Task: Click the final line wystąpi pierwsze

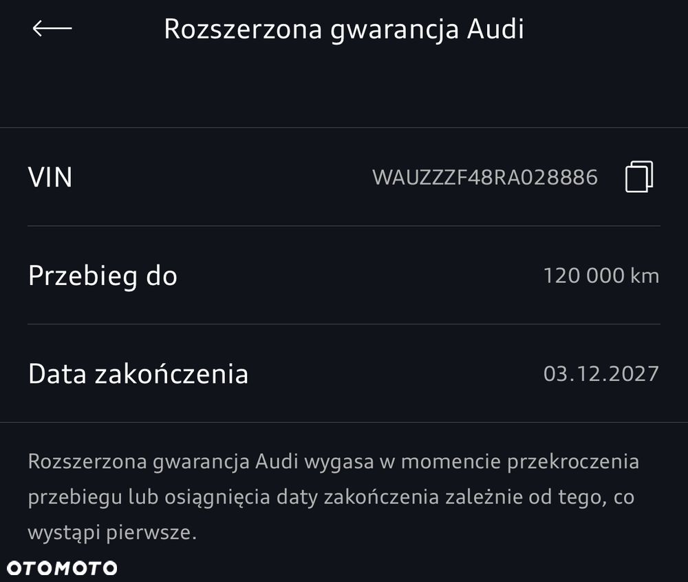Action: click(112, 533)
